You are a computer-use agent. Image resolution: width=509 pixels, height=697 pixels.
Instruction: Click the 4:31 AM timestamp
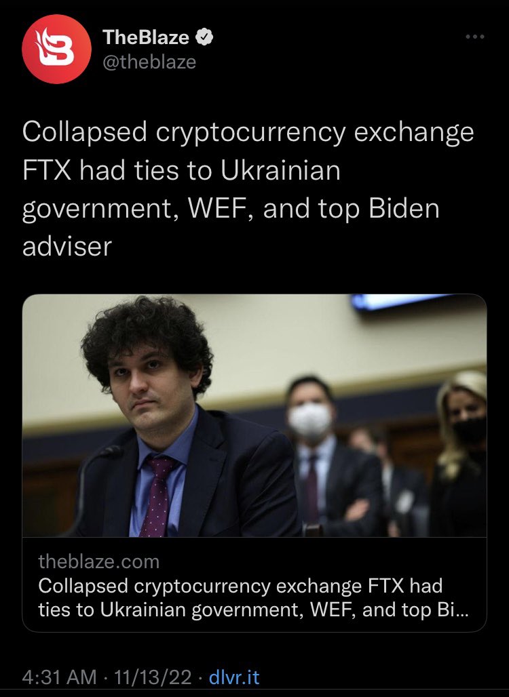point(59,677)
